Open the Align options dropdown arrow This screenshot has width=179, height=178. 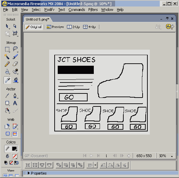(x=95, y=165)
